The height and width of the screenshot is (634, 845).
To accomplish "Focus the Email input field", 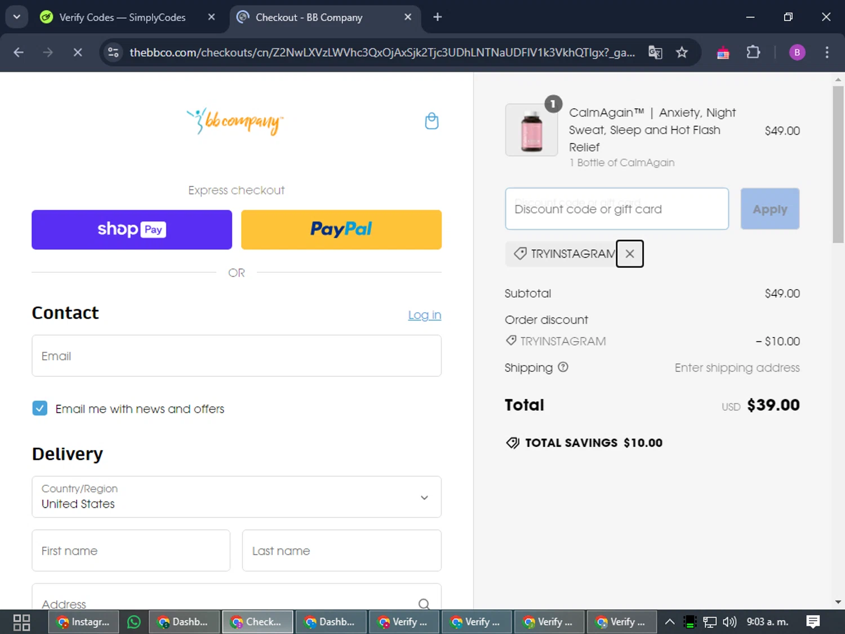I will [x=237, y=356].
